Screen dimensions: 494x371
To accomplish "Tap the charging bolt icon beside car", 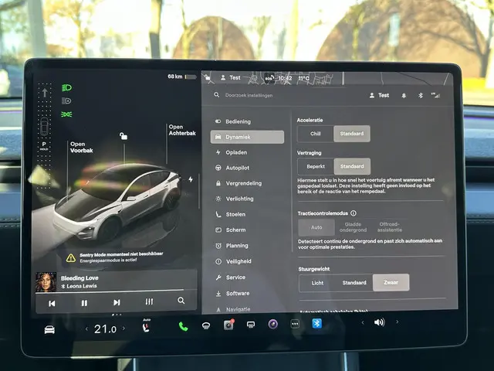I will tap(191, 179).
